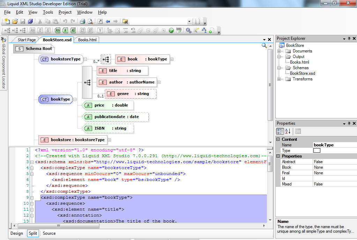The width and height of the screenshot is (357, 240).
Task: Select the Schema Root node
Action: (34, 49)
